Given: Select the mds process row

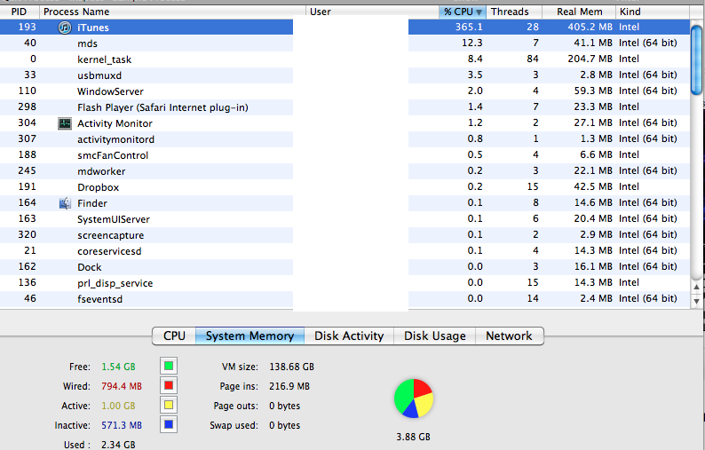Looking at the screenshot, I should coord(345,43).
